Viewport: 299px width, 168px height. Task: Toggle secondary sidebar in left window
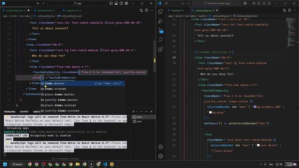tap(121, 3)
